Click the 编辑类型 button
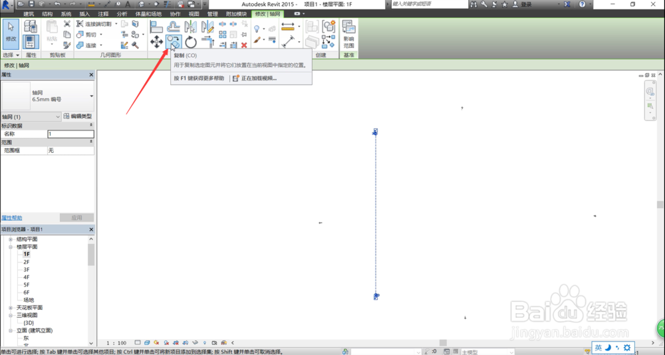 point(78,116)
